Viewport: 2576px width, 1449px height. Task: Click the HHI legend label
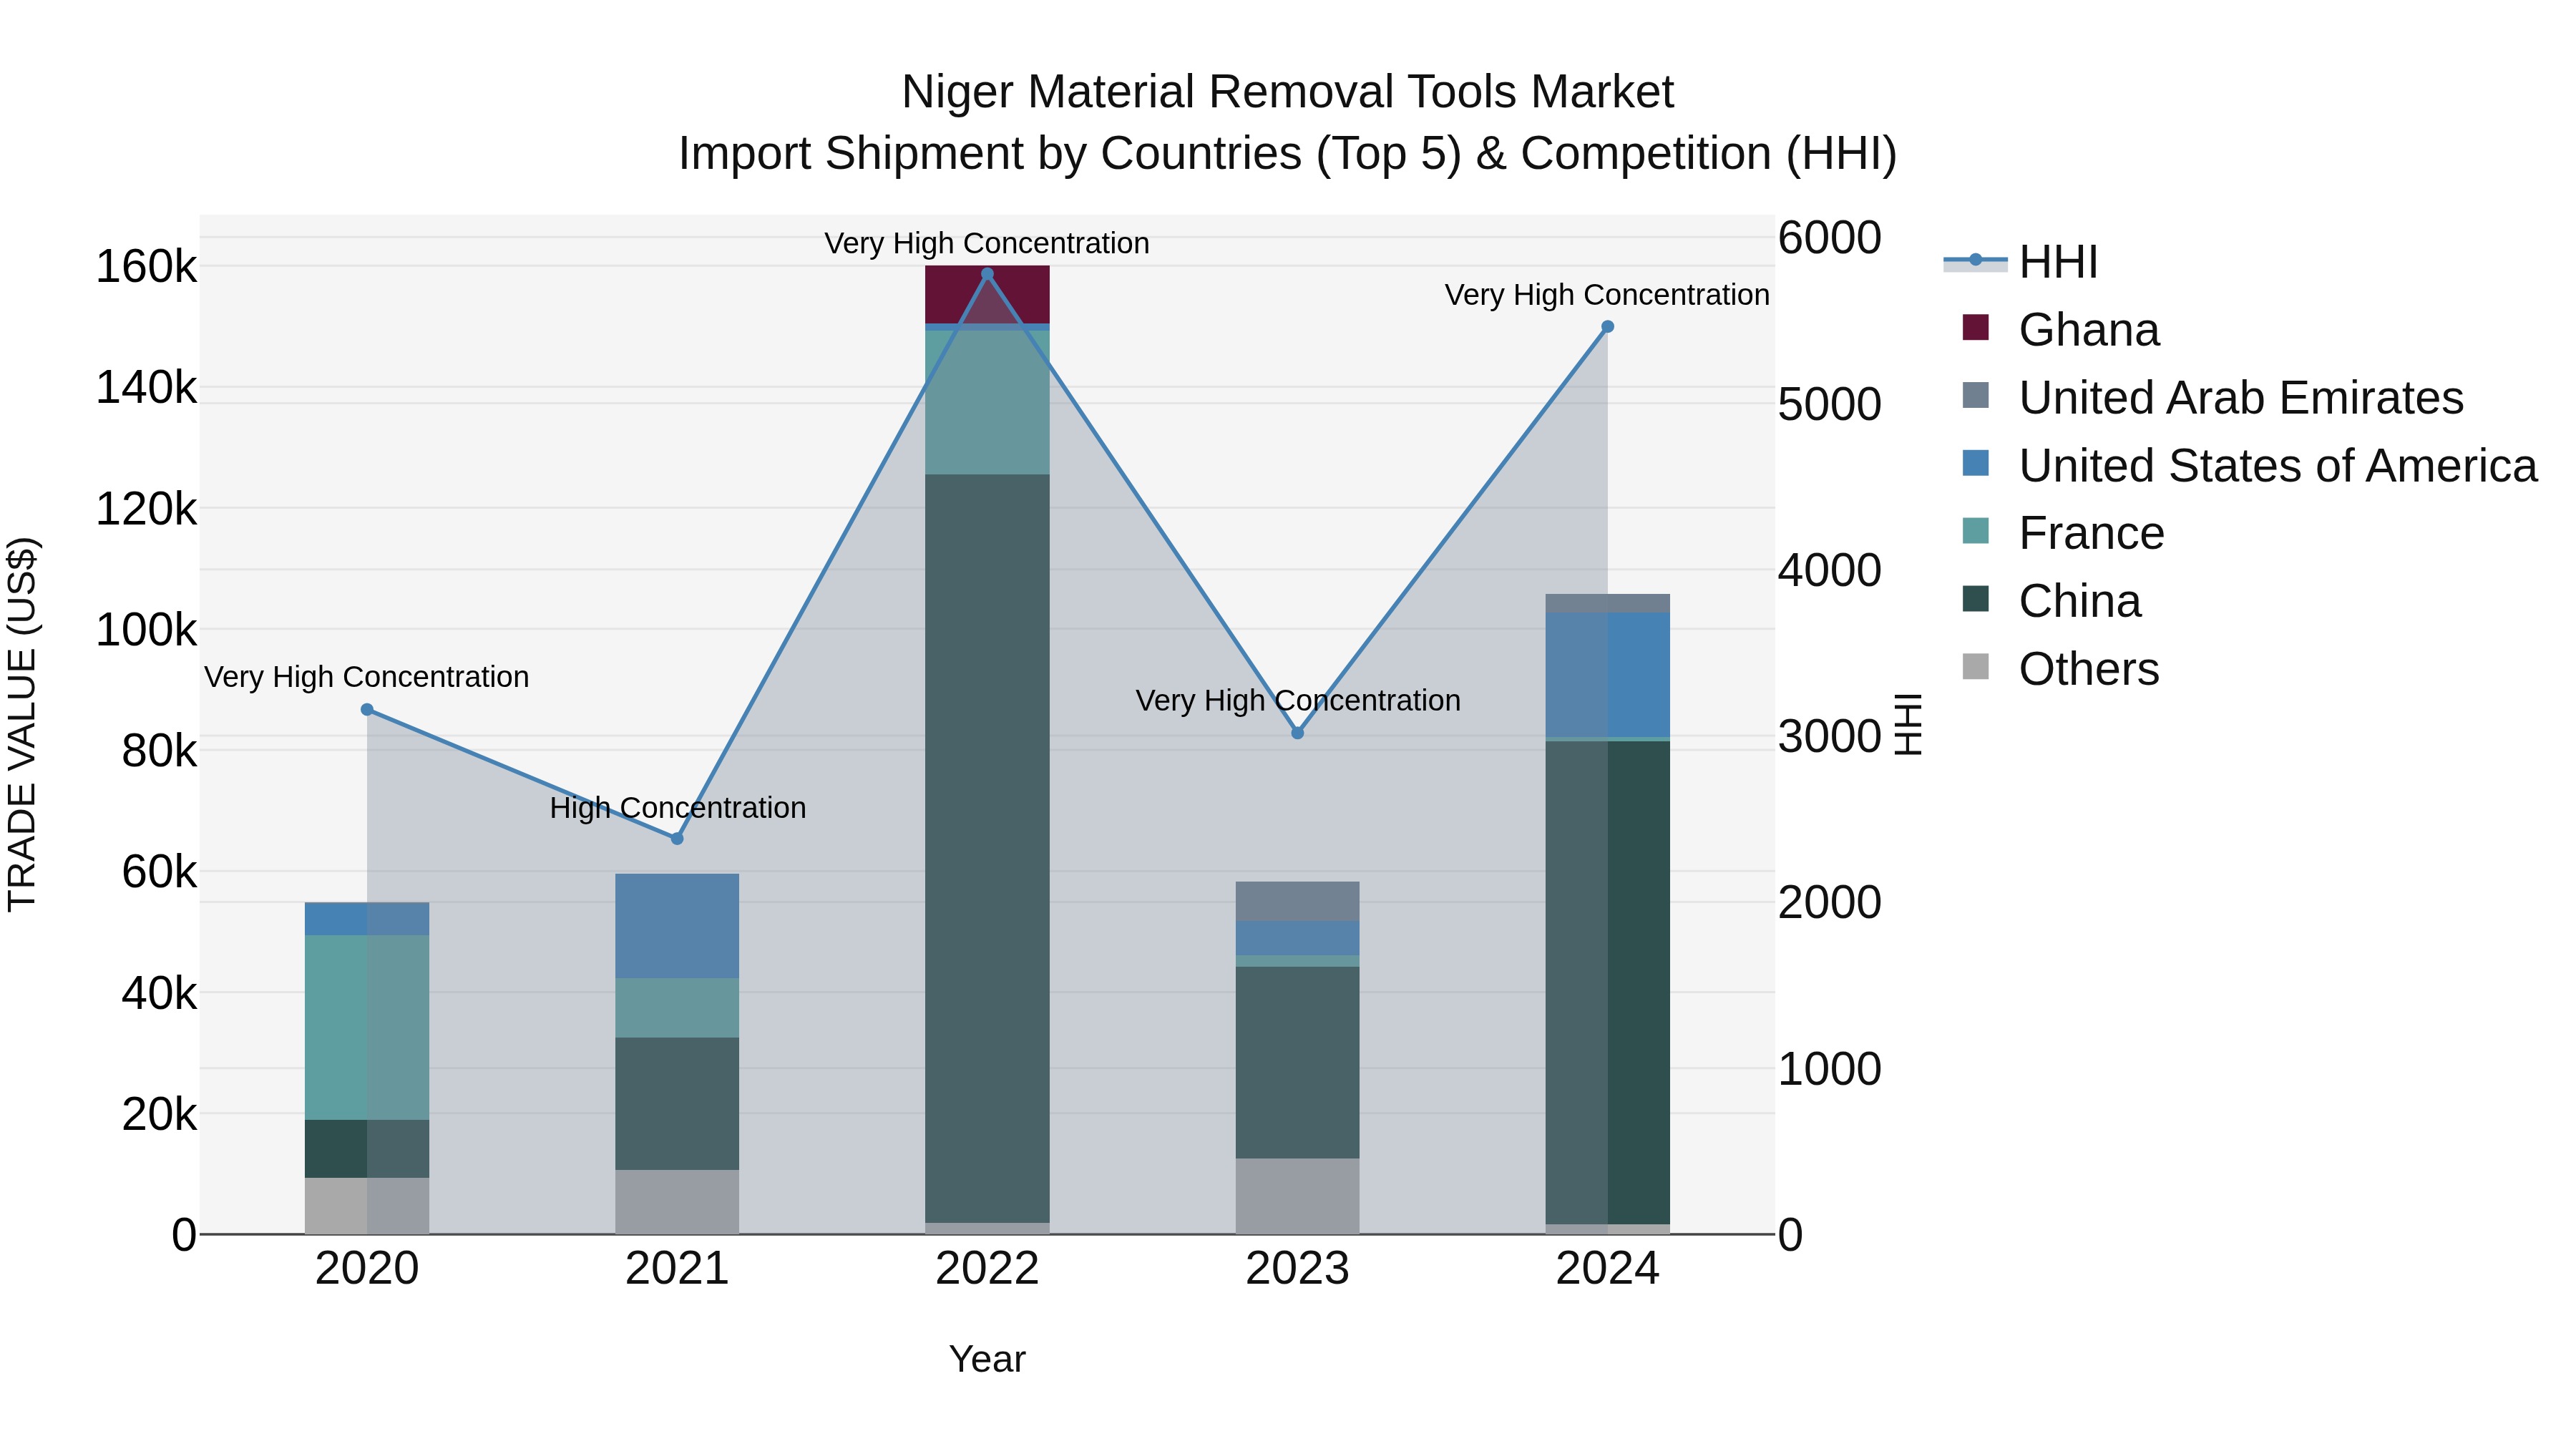2058,262
